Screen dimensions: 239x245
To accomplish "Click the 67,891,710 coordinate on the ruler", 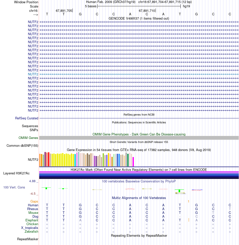I will pyautogui.click(x=147, y=11).
